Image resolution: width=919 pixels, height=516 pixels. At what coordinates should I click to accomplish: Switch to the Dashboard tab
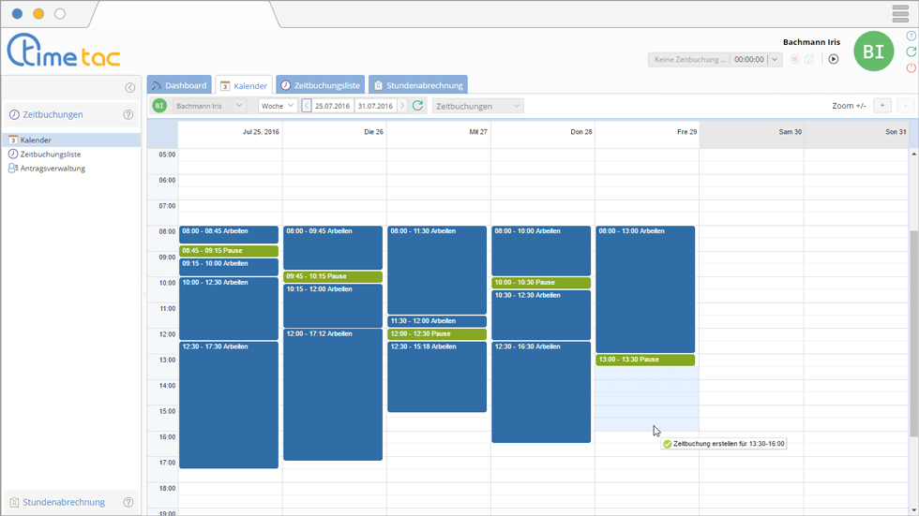179,85
